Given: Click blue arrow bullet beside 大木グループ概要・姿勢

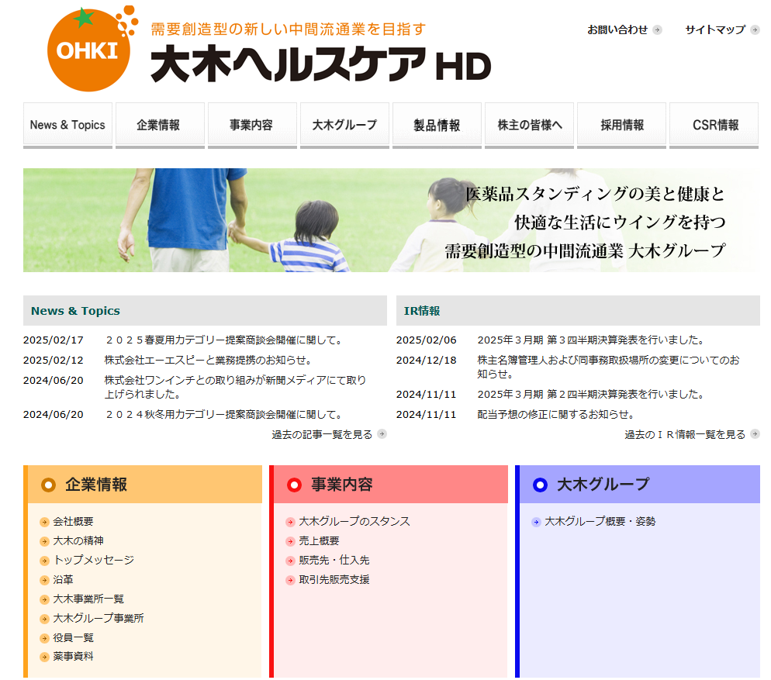Looking at the screenshot, I should coord(536,522).
